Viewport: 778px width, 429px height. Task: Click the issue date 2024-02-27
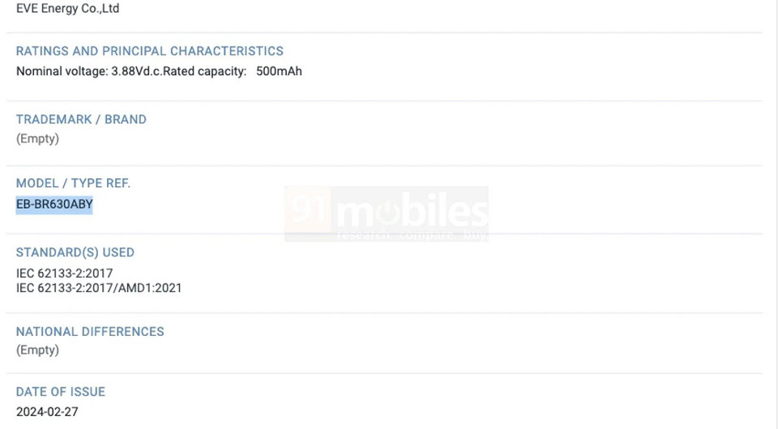click(47, 411)
